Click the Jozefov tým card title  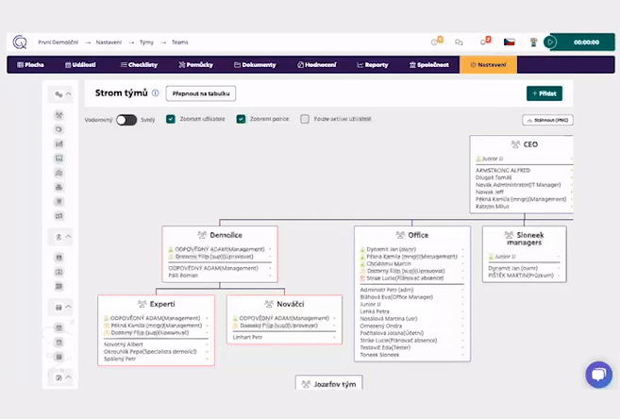point(335,384)
